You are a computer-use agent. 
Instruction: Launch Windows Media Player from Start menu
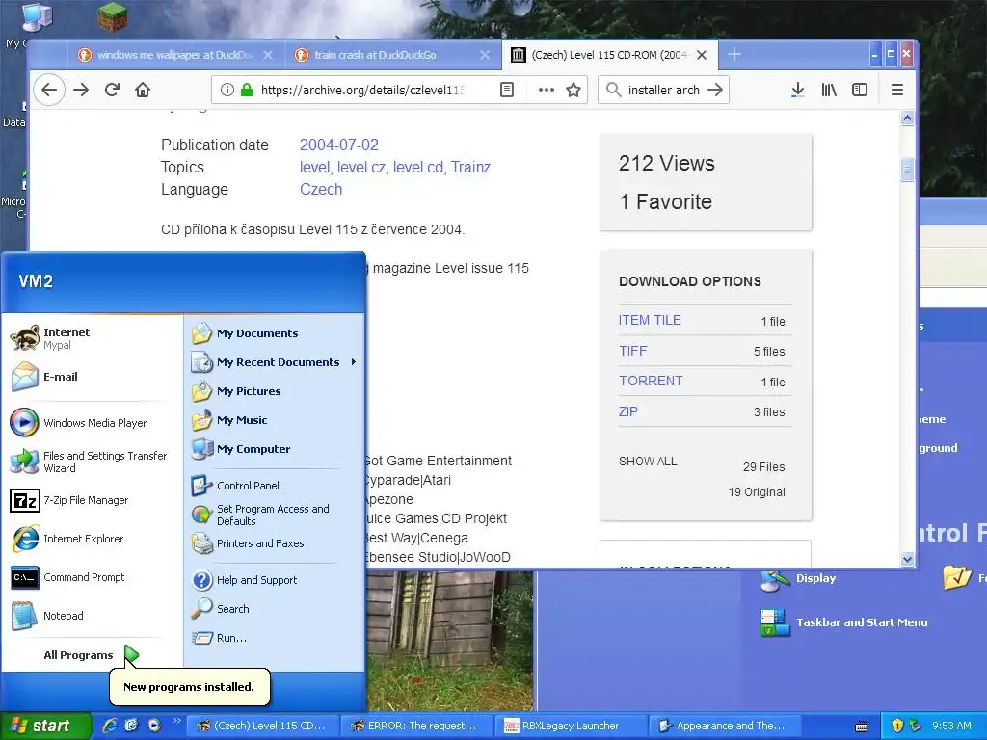[92, 423]
